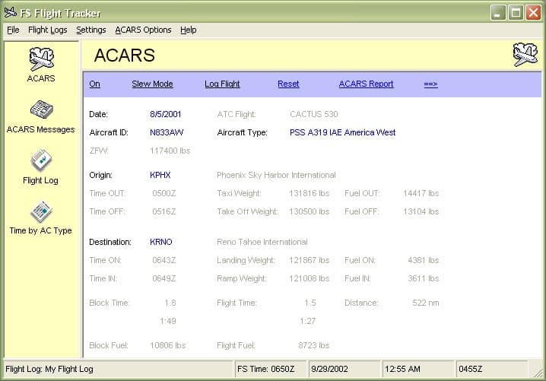Toggle ACARS with the On link
Screen dimensions: 546x381
click(94, 84)
